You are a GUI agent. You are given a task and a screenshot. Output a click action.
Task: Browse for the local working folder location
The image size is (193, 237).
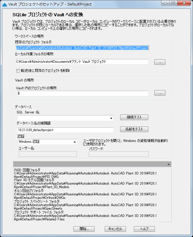[x=160, y=62]
